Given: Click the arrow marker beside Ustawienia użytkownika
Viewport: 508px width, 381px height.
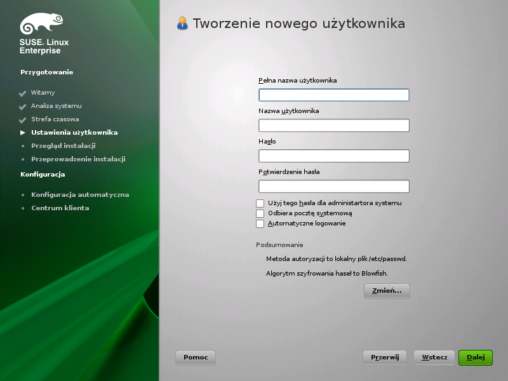Looking at the screenshot, I should coord(23,133).
